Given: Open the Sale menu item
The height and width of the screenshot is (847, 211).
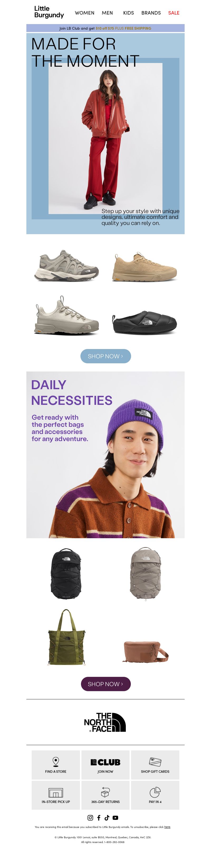Looking at the screenshot, I should (174, 13).
